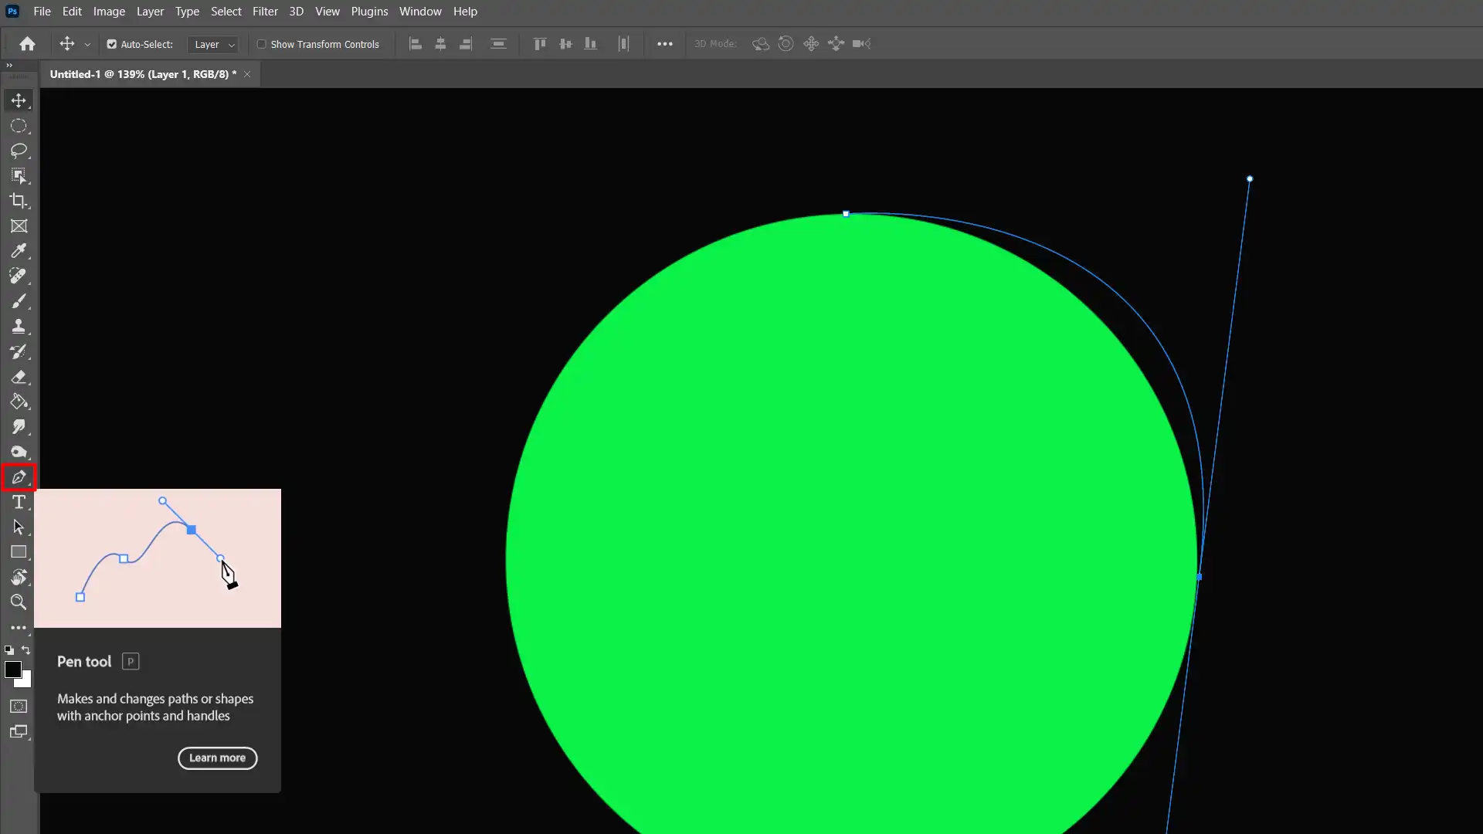Open the Filter menu
Image resolution: width=1483 pixels, height=834 pixels.
(265, 12)
